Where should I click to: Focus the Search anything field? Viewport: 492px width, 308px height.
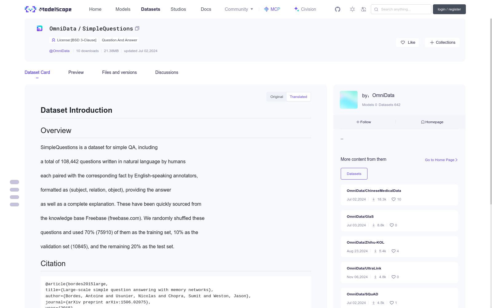(401, 9)
